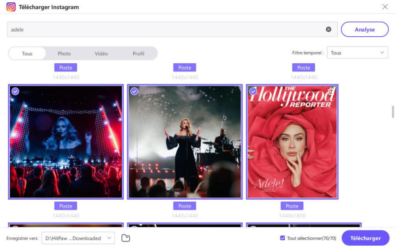
Task: Click the Filtre temporel label
Action: pos(308,52)
